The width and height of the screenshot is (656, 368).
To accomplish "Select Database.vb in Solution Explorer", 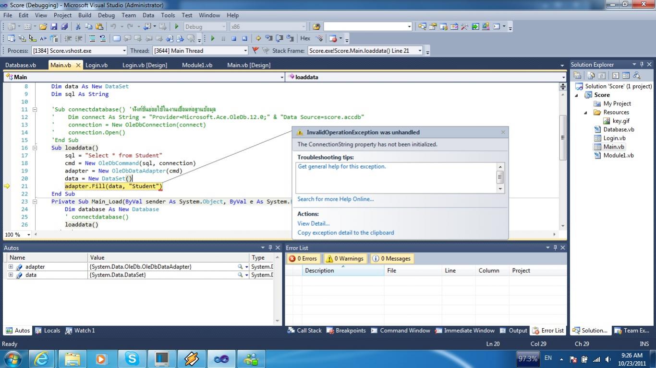I will [x=619, y=129].
